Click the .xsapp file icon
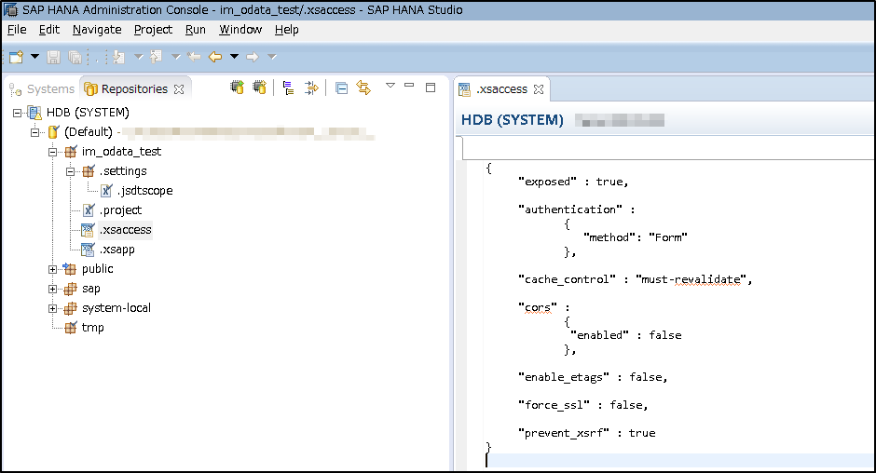 point(88,249)
